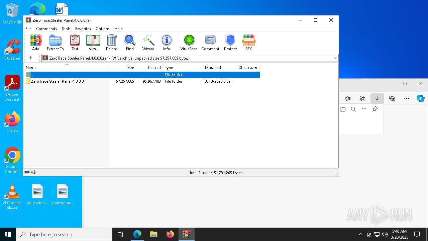This screenshot has width=428, height=241.
Task: Click the Windows Start button
Action: pos(8,234)
